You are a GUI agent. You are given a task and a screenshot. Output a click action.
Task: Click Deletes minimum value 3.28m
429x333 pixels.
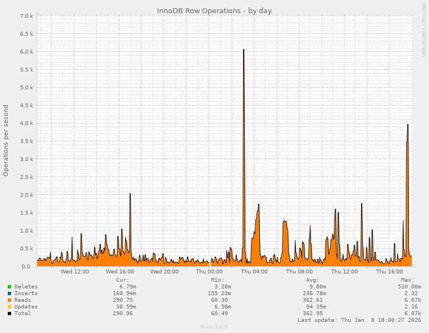(x=223, y=287)
